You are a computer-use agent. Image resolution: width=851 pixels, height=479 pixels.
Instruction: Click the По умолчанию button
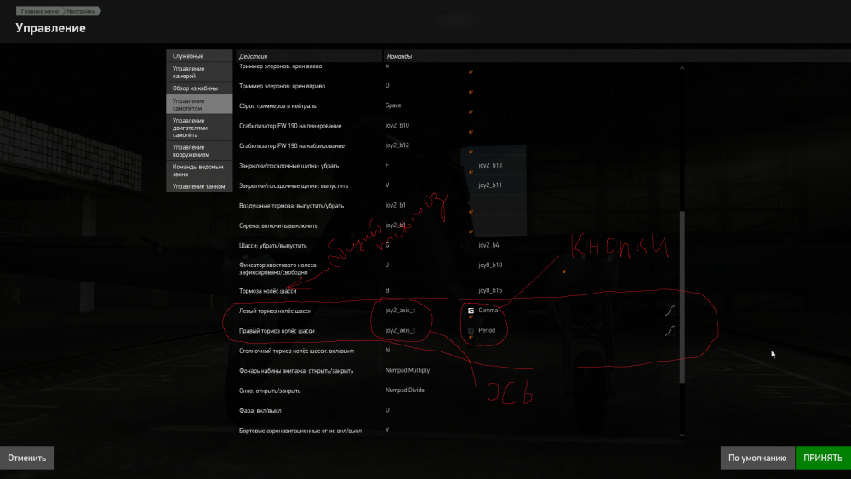tap(757, 458)
